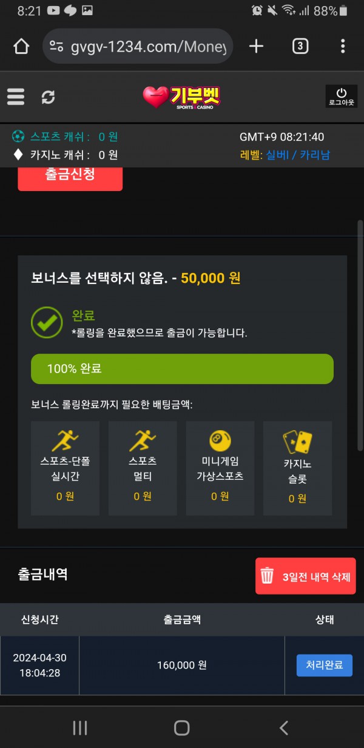Image resolution: width=364 pixels, height=748 pixels.
Task: Open the hamburger menu icon
Action: coord(16,96)
